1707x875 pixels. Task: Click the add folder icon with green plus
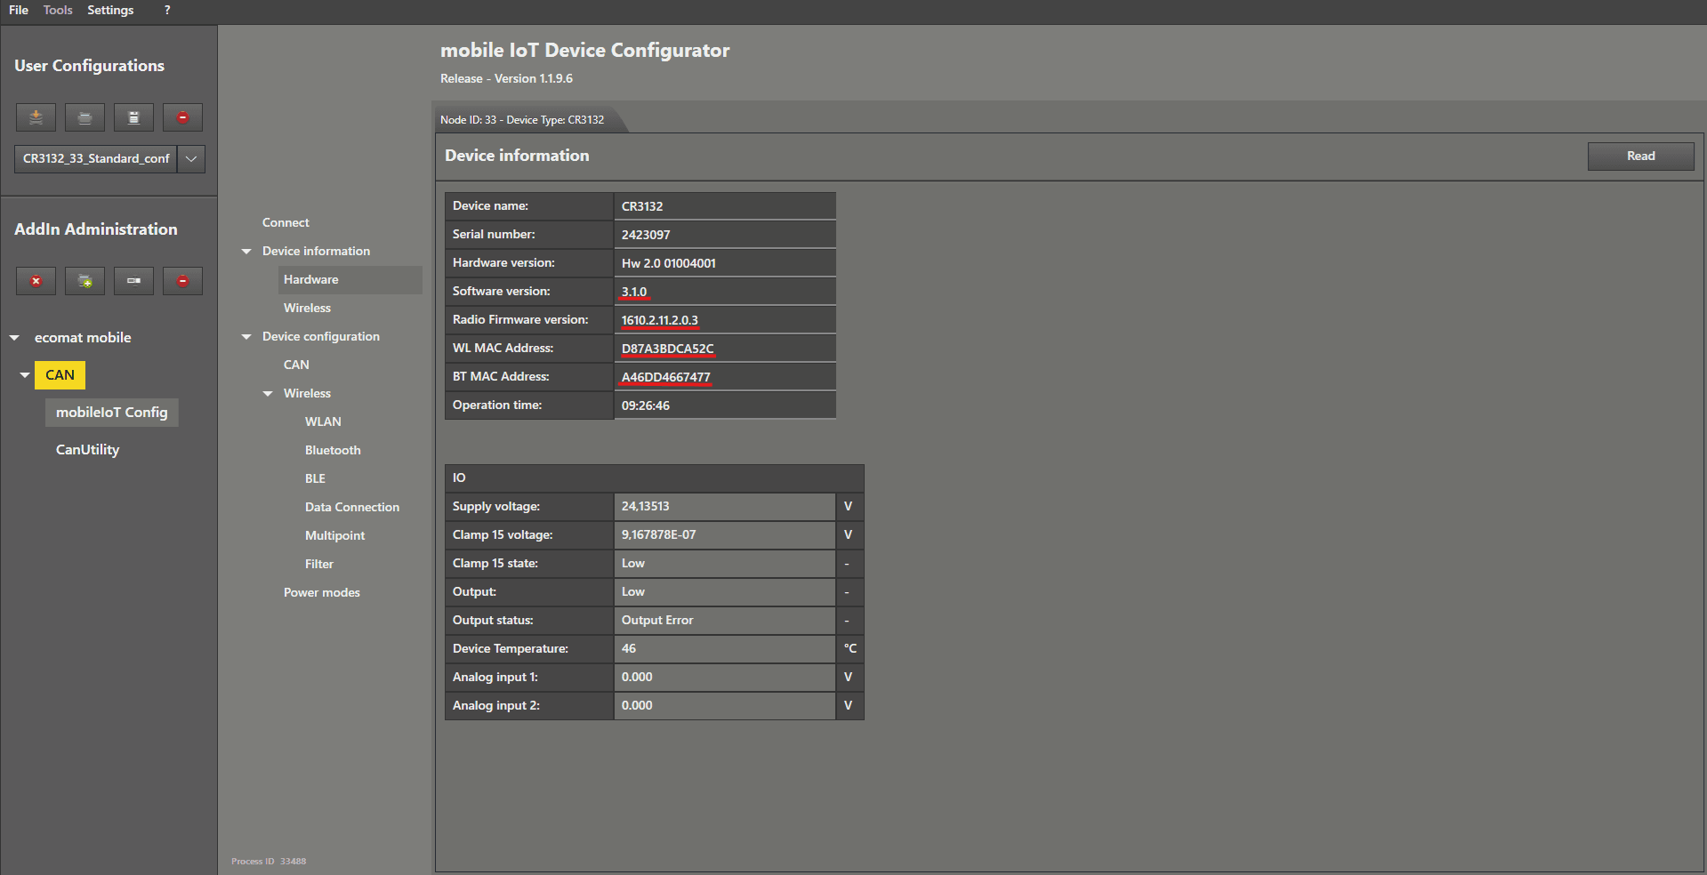tap(85, 281)
